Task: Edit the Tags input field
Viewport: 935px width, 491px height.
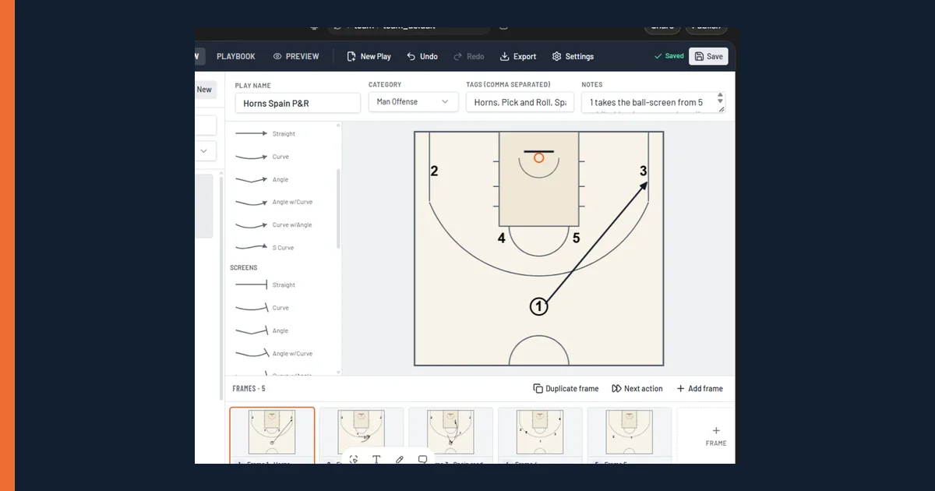Action: (520, 102)
